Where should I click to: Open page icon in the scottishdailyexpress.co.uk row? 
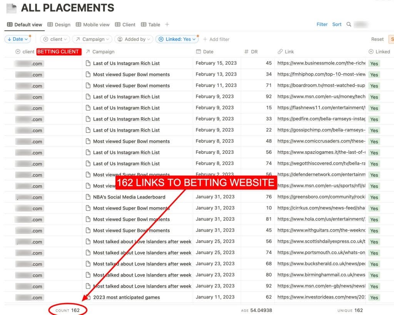click(x=88, y=242)
